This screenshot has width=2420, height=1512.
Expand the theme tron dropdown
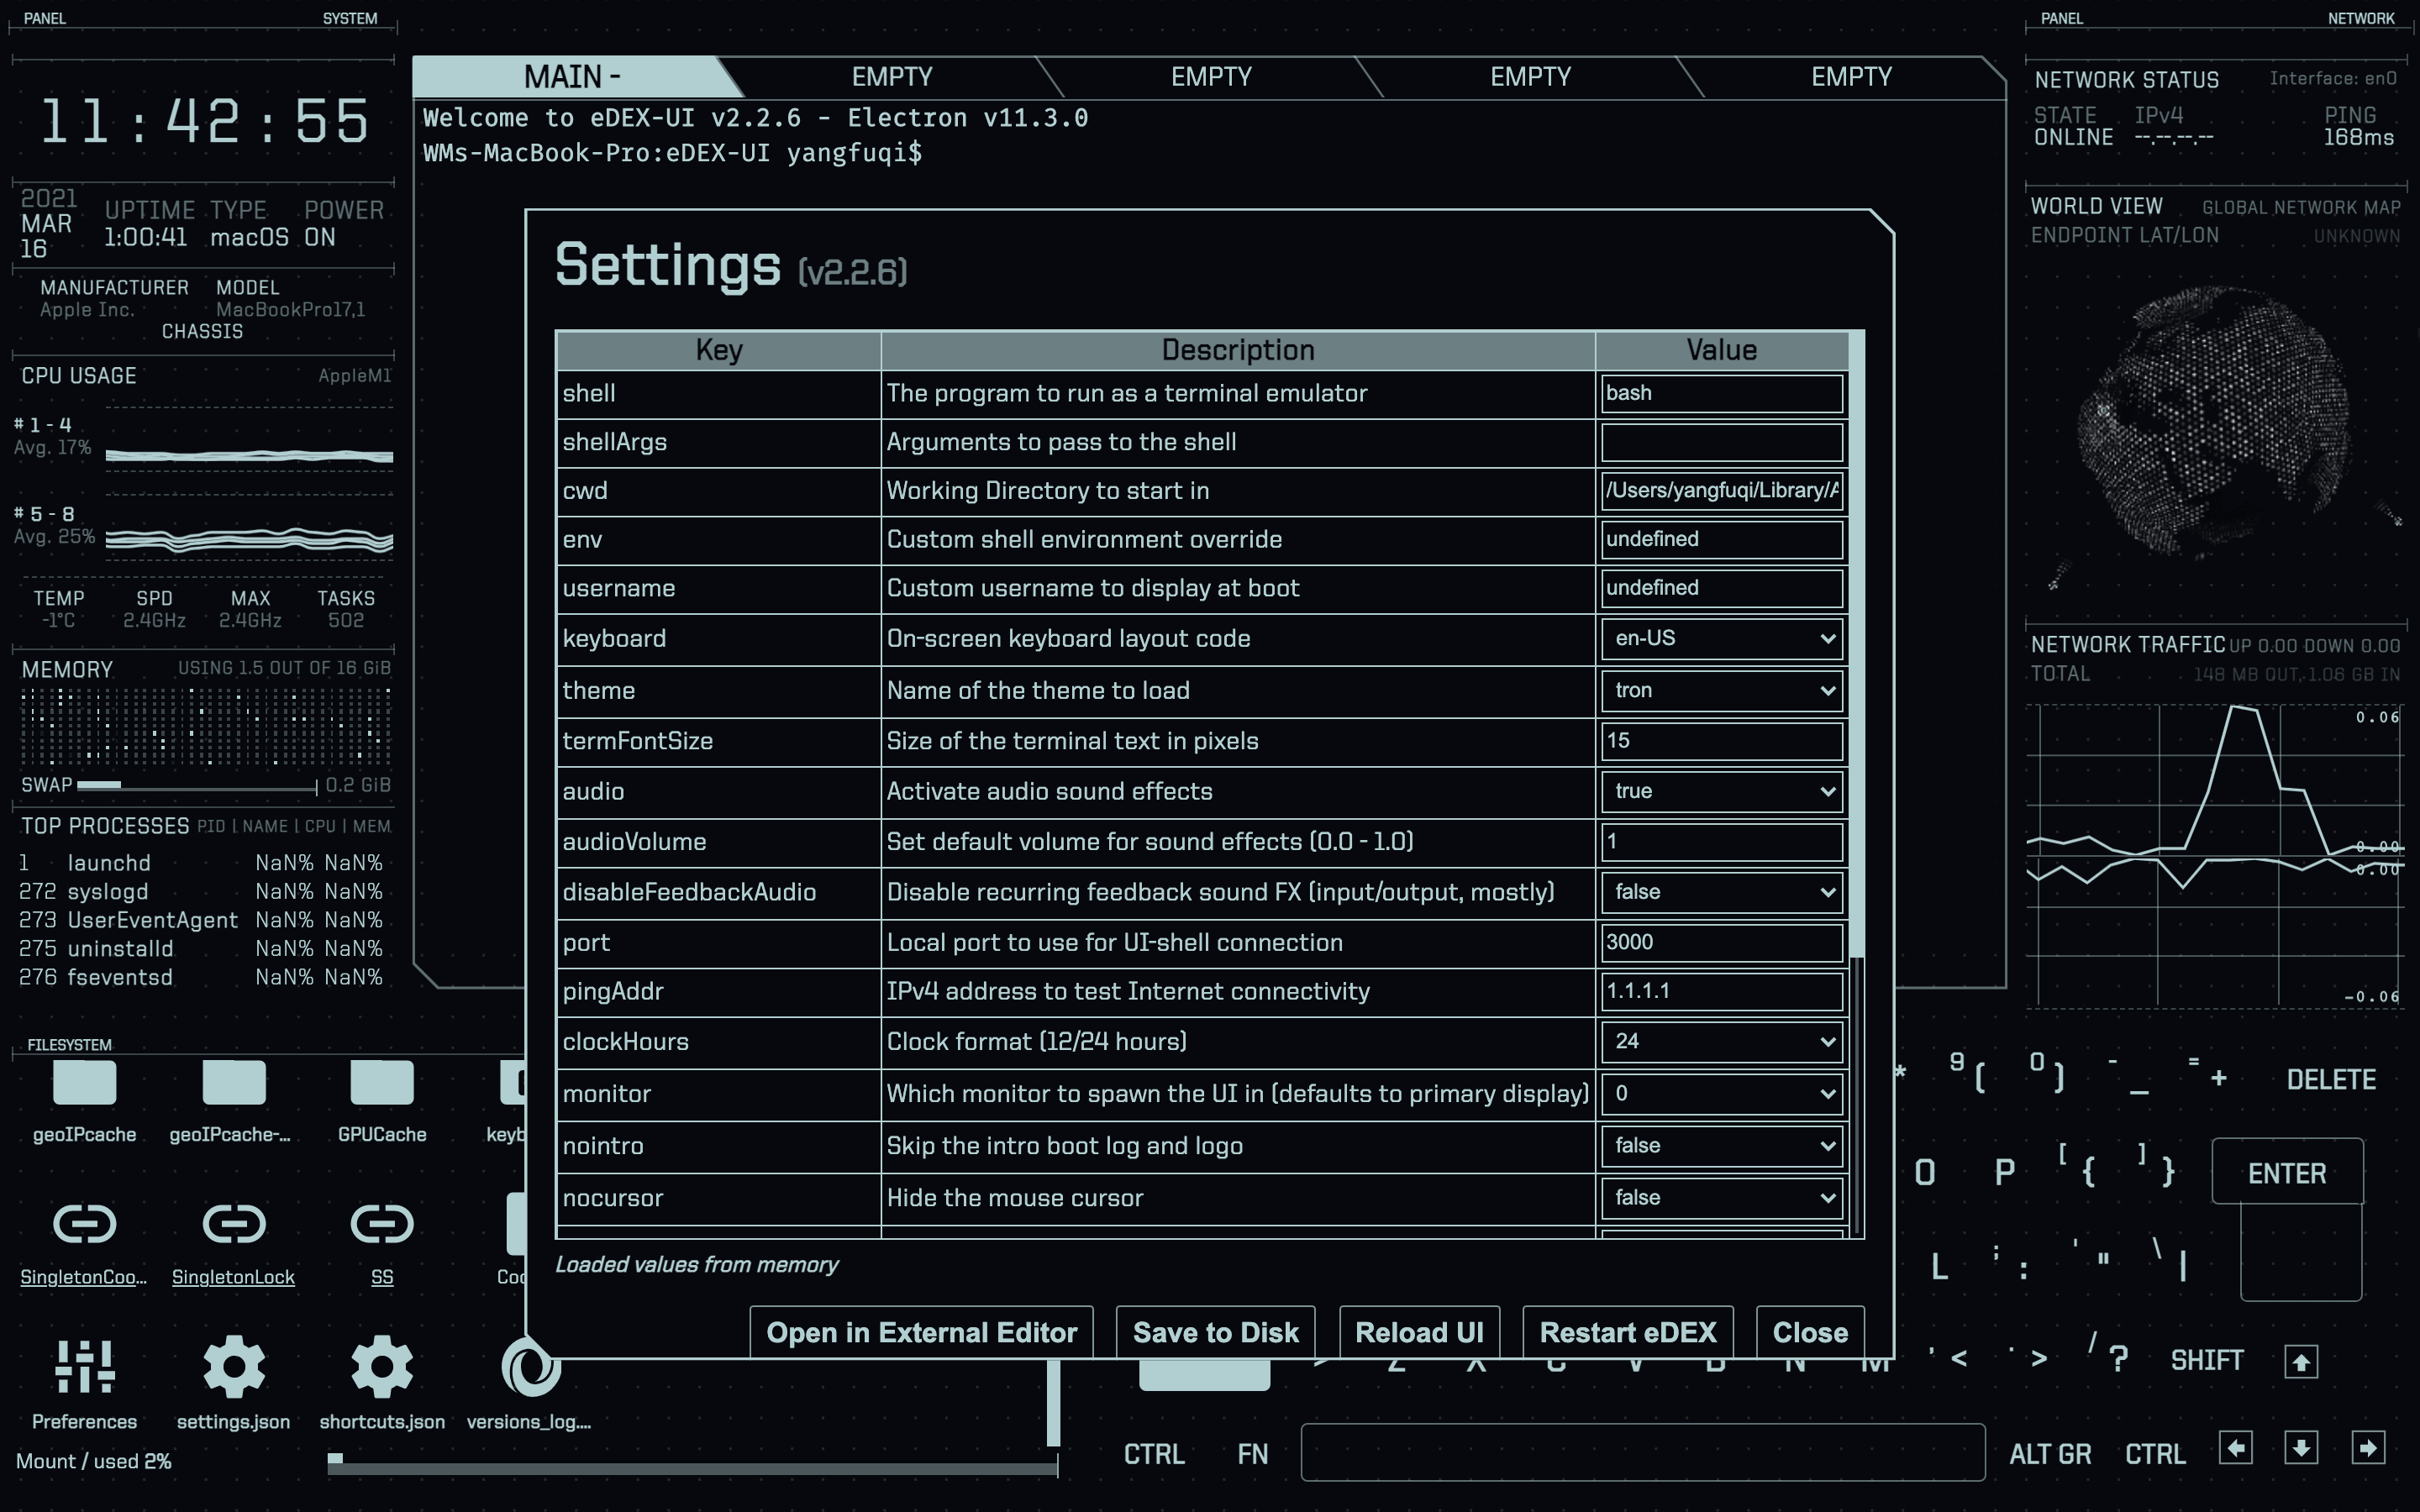pos(1721,690)
